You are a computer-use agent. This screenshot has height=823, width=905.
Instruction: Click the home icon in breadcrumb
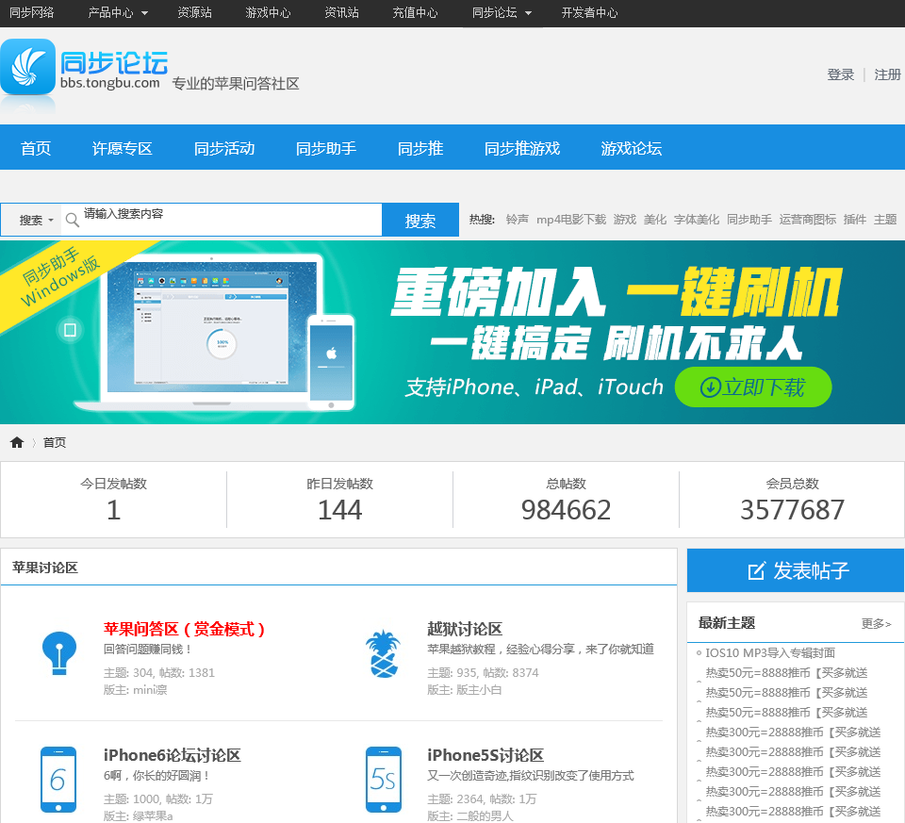17,443
